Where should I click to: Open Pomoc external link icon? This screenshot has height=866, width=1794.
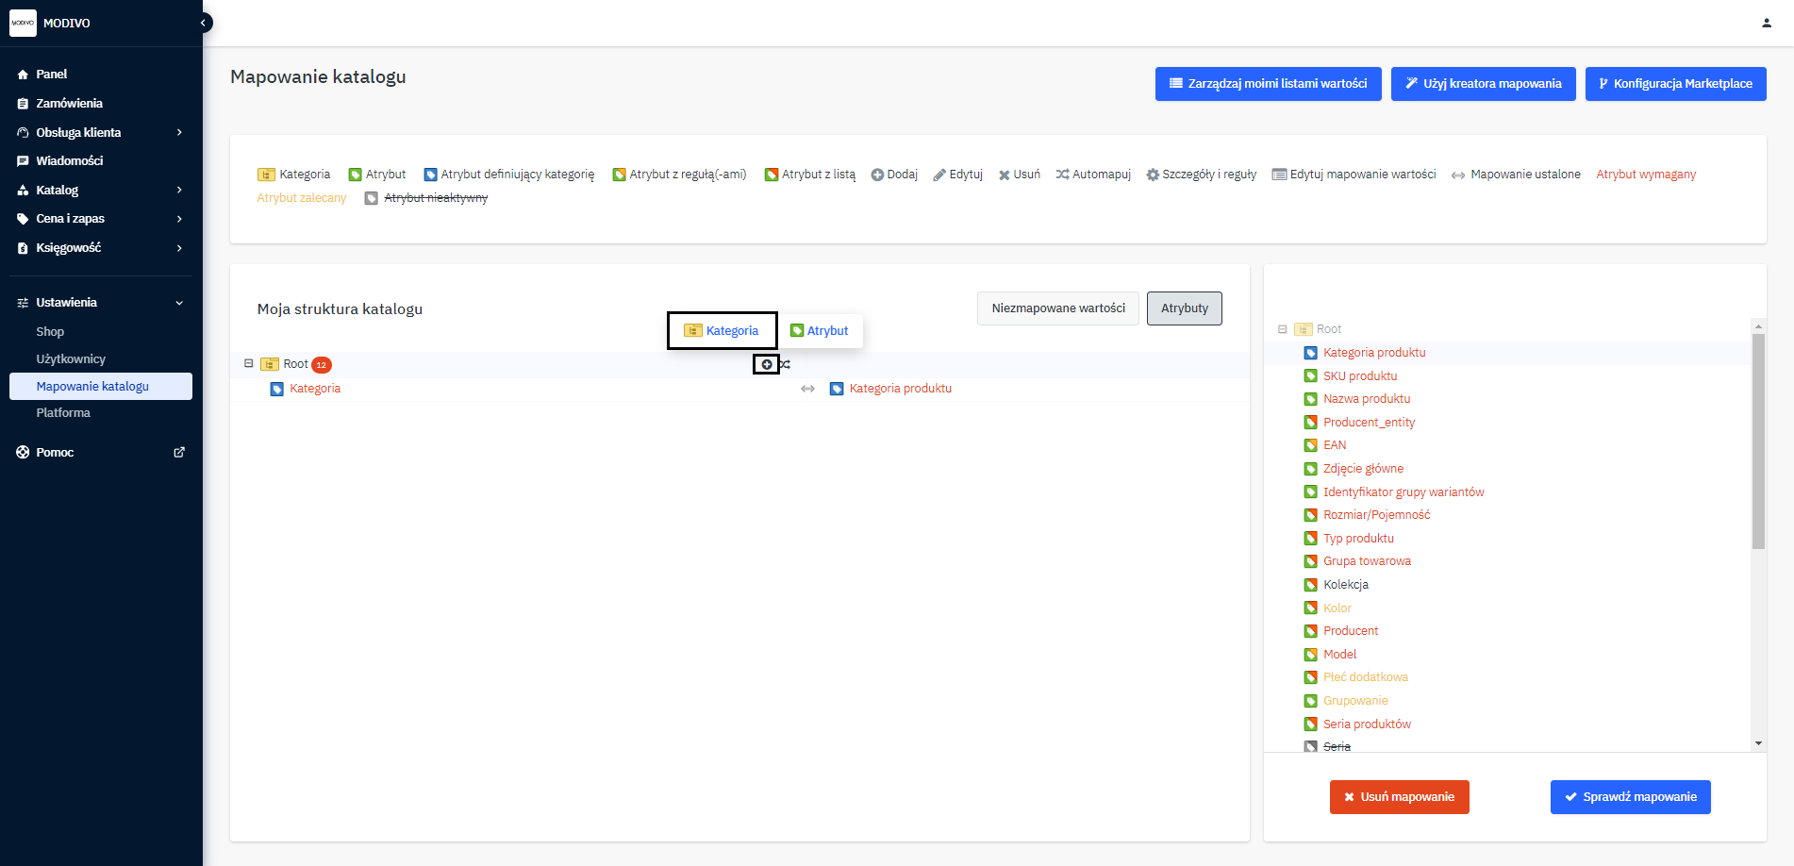click(179, 453)
